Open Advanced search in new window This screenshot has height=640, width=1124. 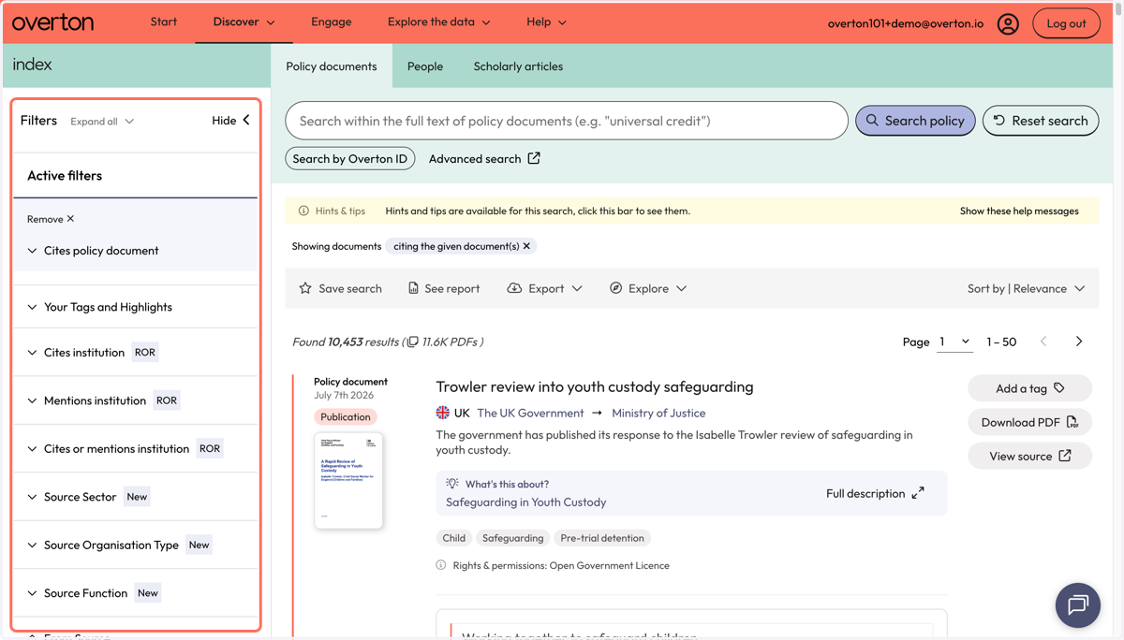pyautogui.click(x=484, y=159)
